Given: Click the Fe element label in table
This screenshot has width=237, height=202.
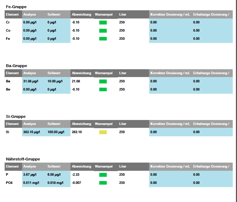Looking at the screenshot, I should [8, 39].
